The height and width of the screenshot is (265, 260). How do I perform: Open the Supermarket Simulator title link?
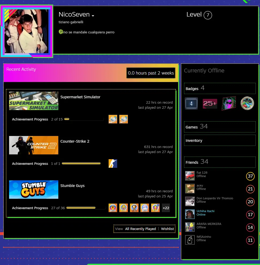click(x=80, y=97)
